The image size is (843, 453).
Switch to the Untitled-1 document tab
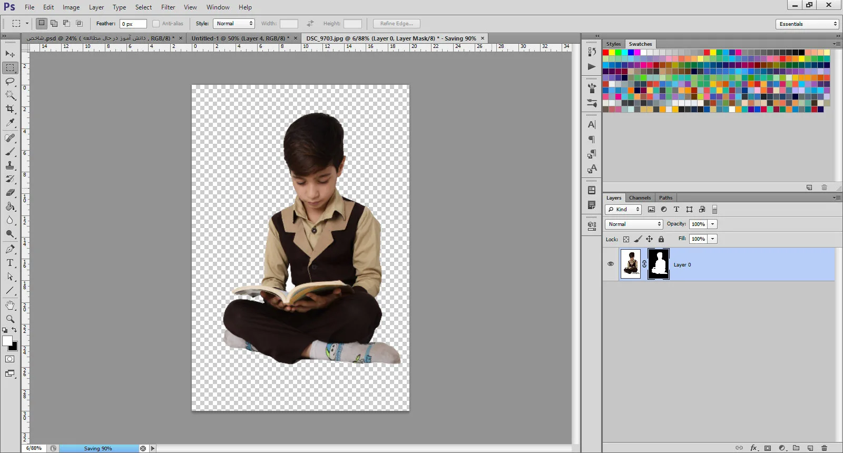pyautogui.click(x=240, y=38)
